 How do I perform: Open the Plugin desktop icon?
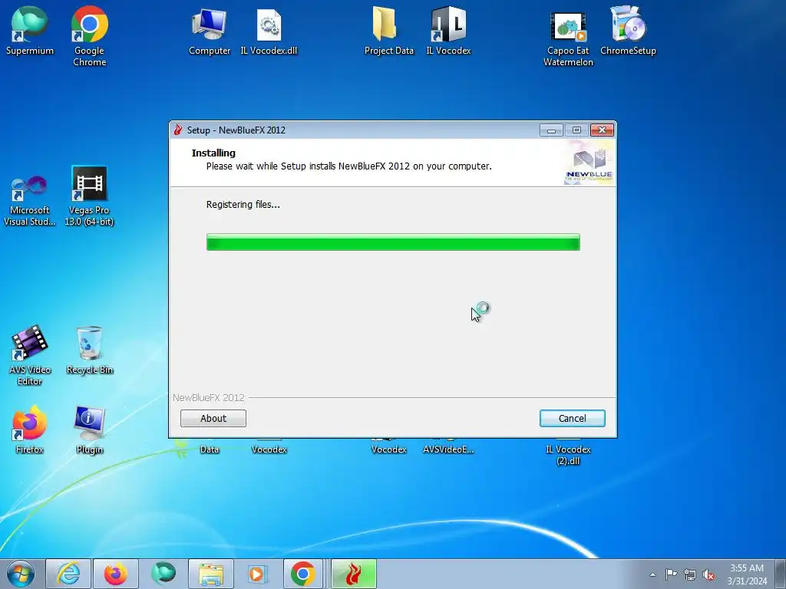[89, 429]
